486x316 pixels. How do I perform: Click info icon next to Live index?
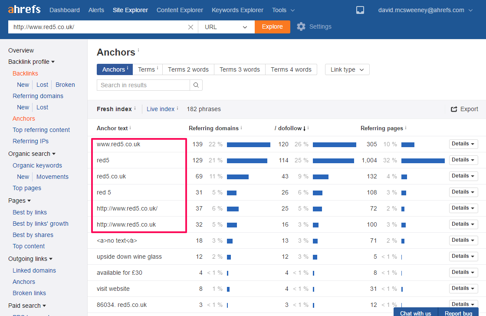(x=177, y=108)
